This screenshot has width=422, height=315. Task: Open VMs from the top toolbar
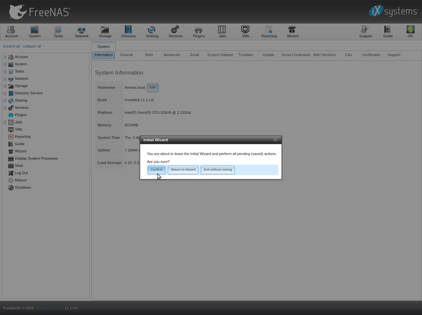tap(245, 32)
